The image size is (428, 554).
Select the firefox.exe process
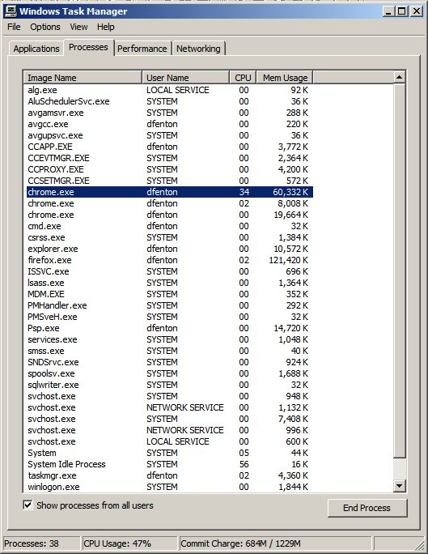170,260
